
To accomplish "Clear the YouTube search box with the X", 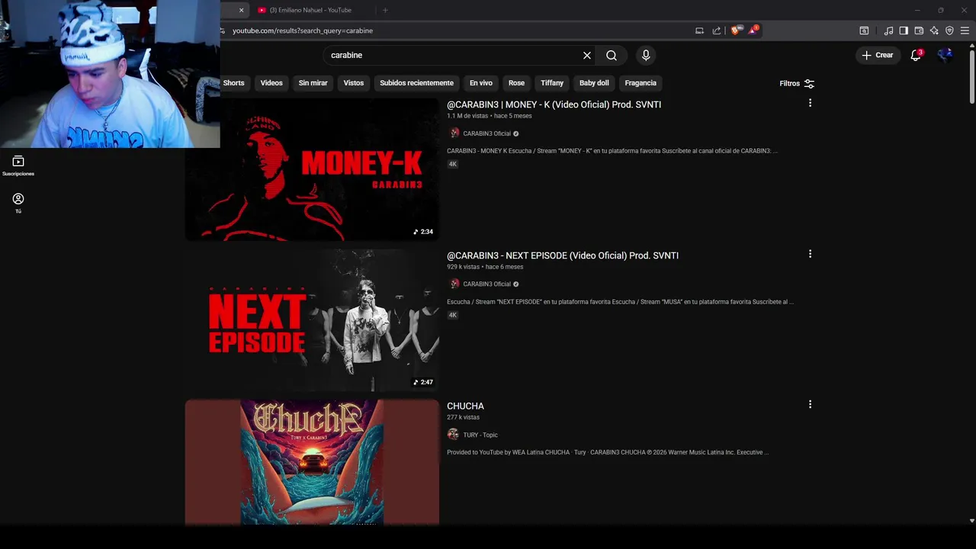I will [587, 55].
